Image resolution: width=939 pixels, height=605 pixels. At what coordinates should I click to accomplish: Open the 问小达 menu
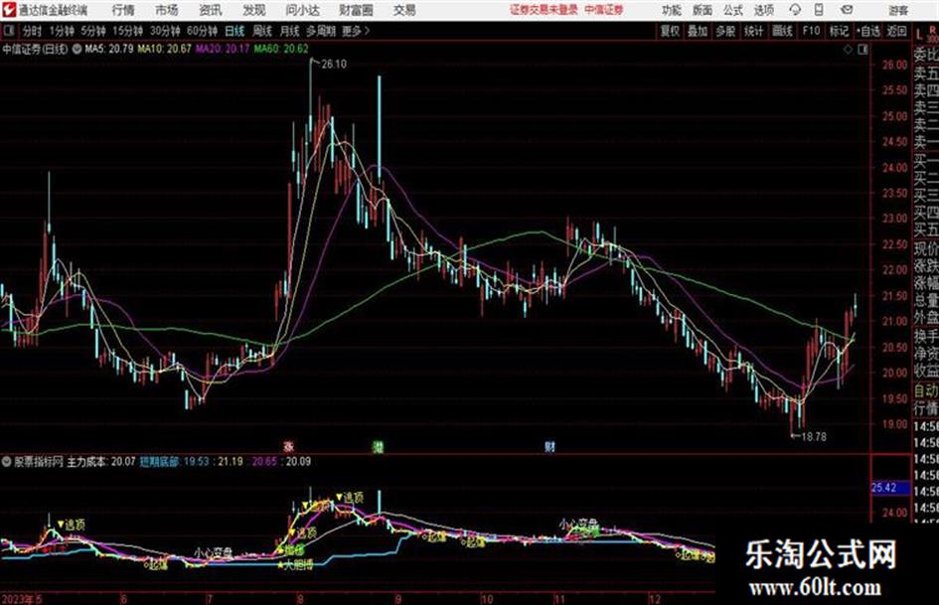coord(302,10)
